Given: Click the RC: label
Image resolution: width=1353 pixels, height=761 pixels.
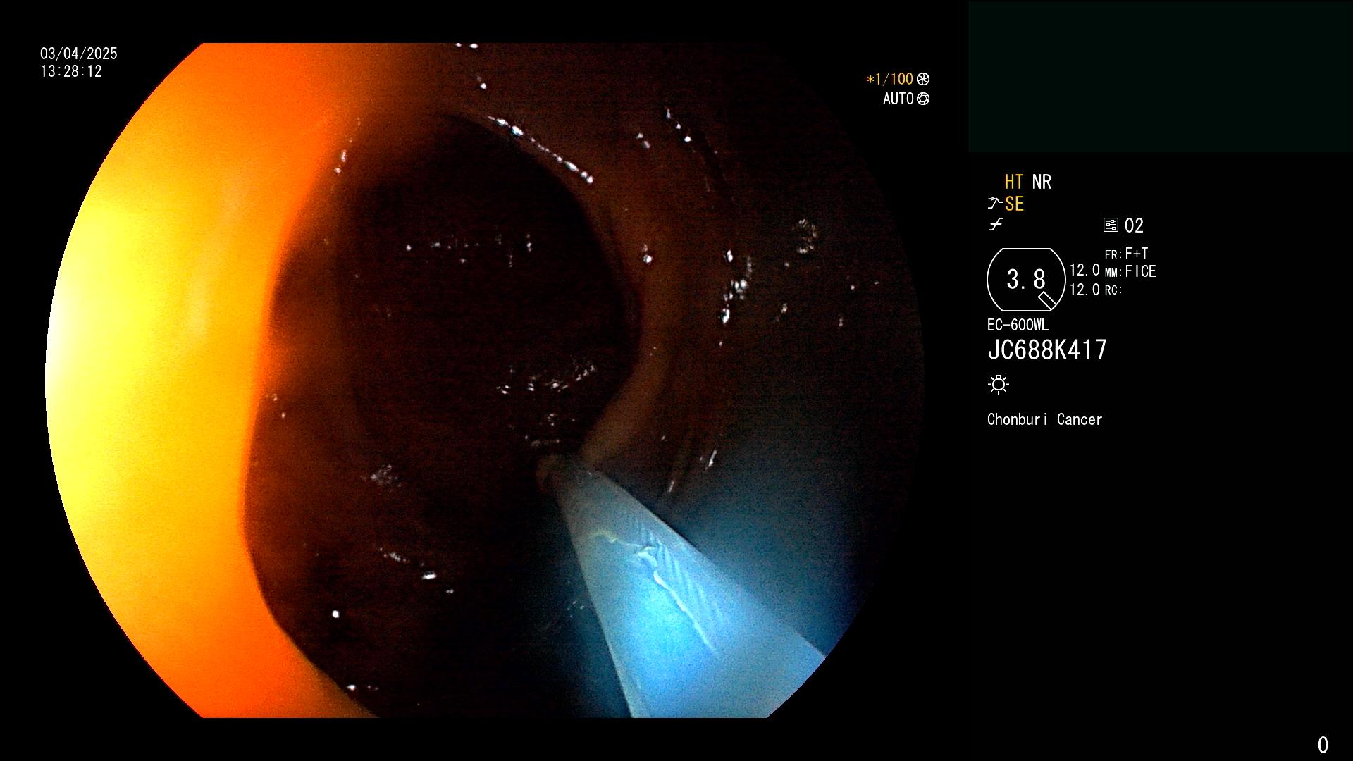Looking at the screenshot, I should (x=1113, y=290).
